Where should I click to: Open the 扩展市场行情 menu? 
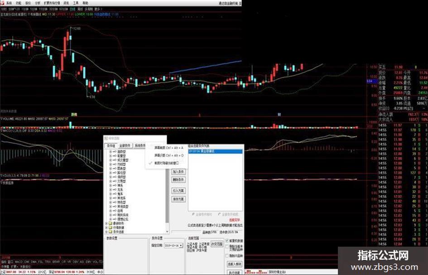52,3
